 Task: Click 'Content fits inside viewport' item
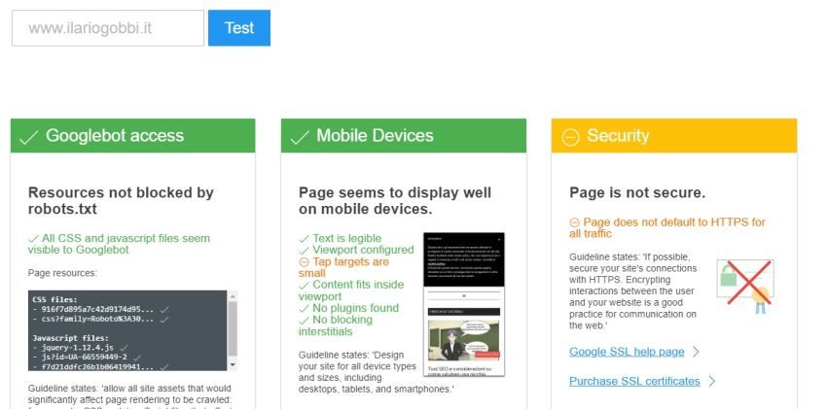coord(351,290)
